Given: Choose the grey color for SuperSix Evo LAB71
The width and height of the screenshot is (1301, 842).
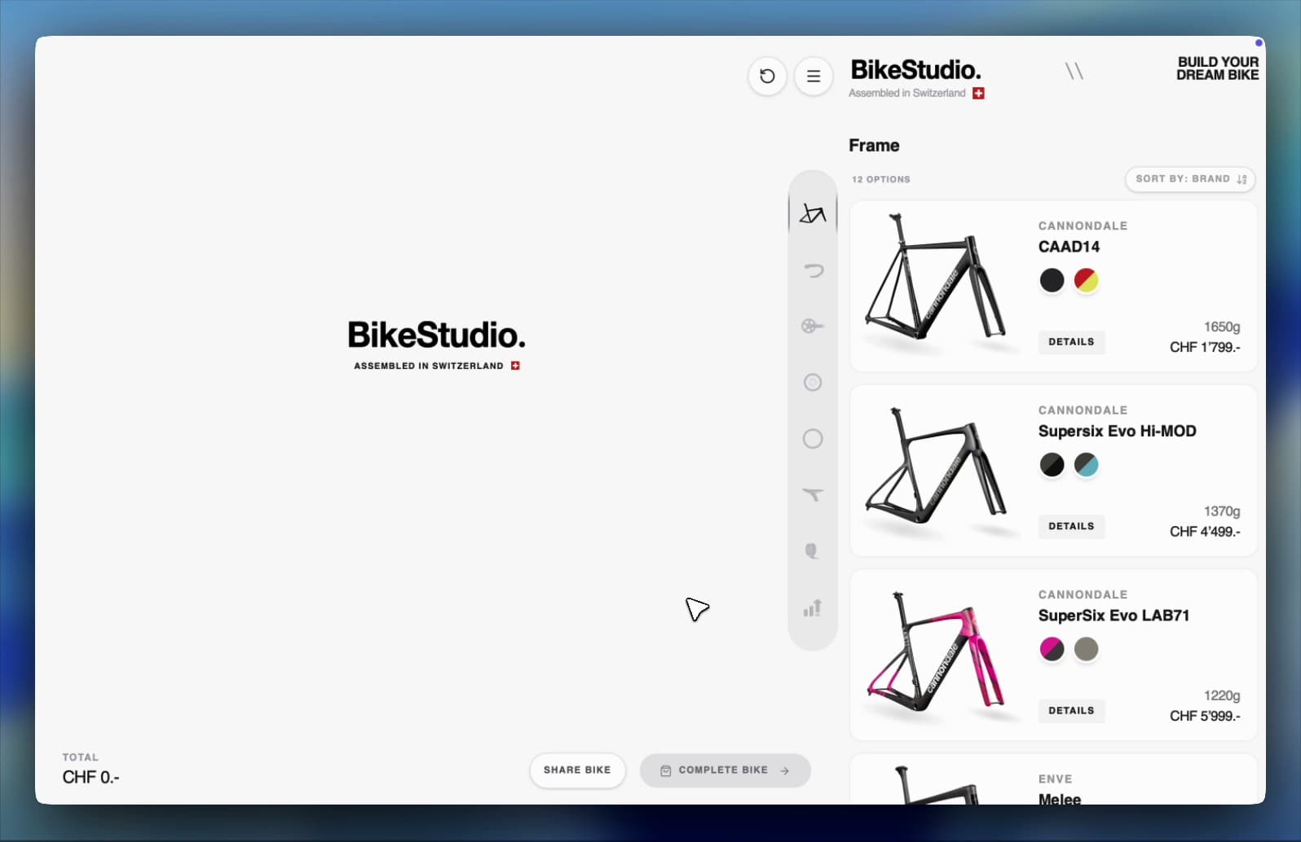Looking at the screenshot, I should pos(1086,649).
